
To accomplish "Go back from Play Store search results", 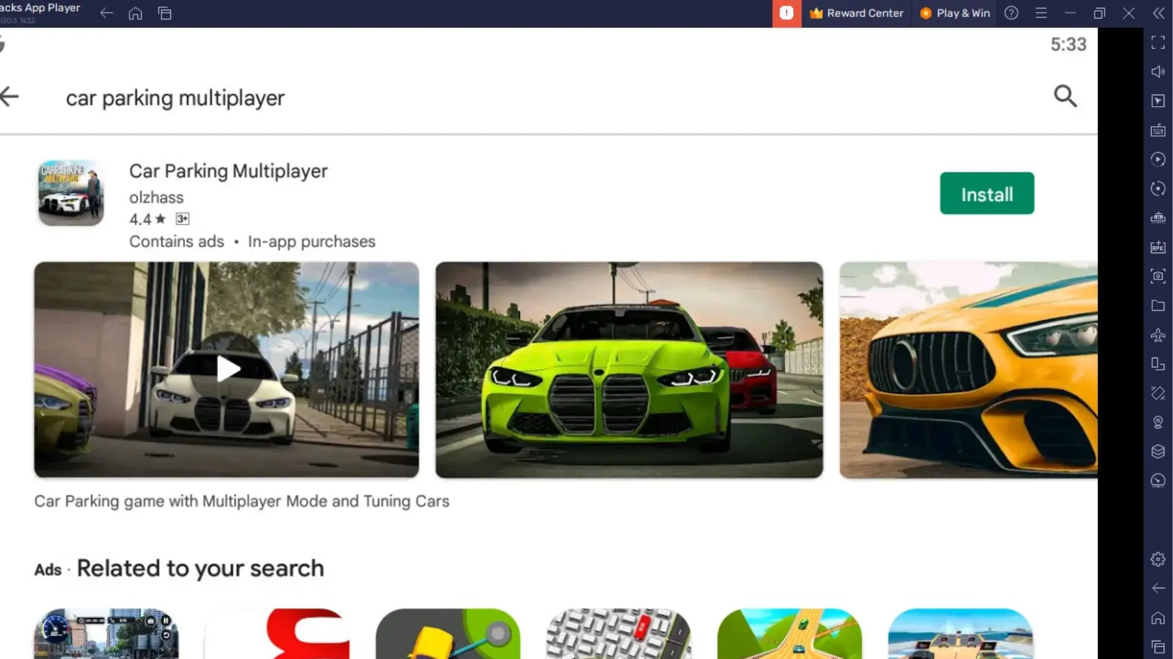I will click(10, 96).
